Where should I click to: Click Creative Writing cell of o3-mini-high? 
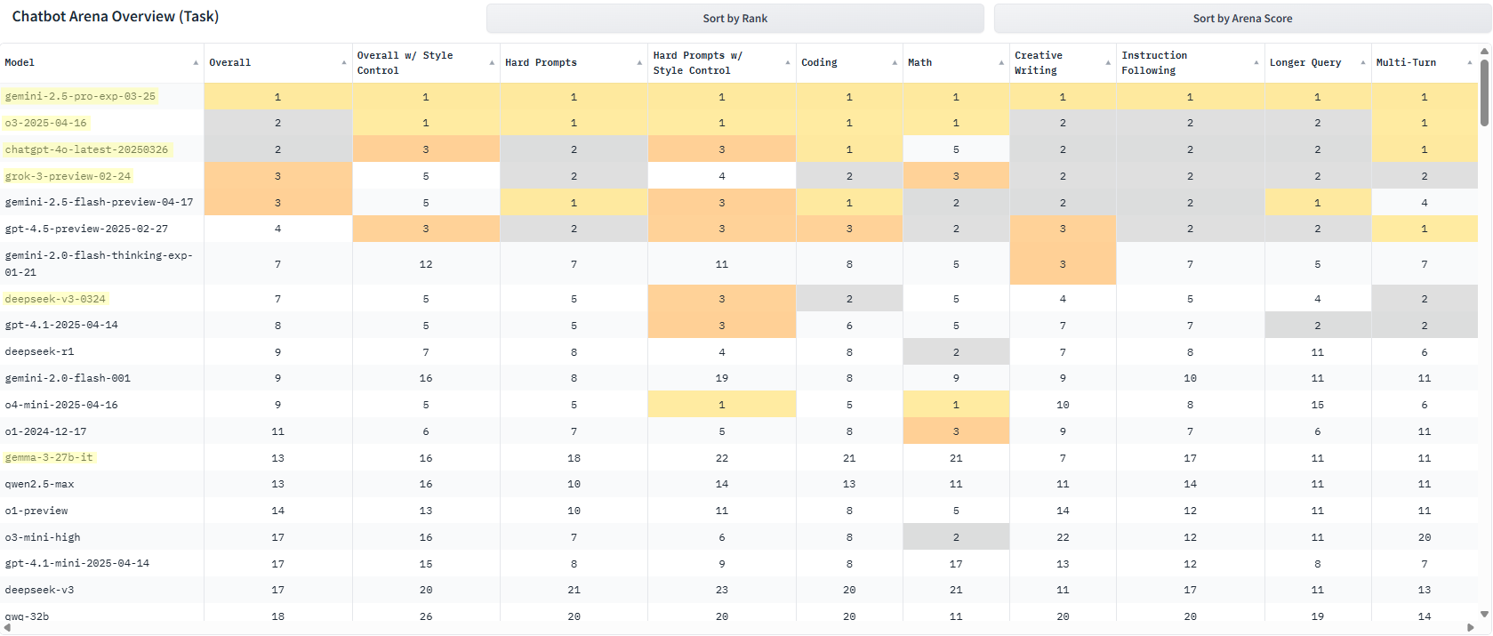point(1063,537)
